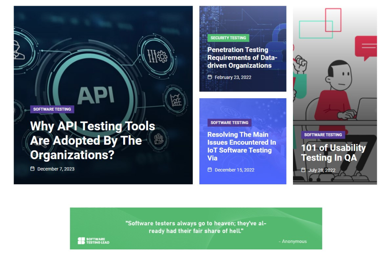Viewport: 379px width, 255px height.
Task: Open the purple Software Testing tag on API article
Action: click(52, 109)
